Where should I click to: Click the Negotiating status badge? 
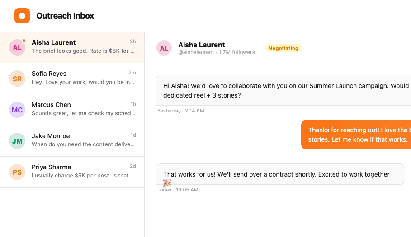point(283,48)
